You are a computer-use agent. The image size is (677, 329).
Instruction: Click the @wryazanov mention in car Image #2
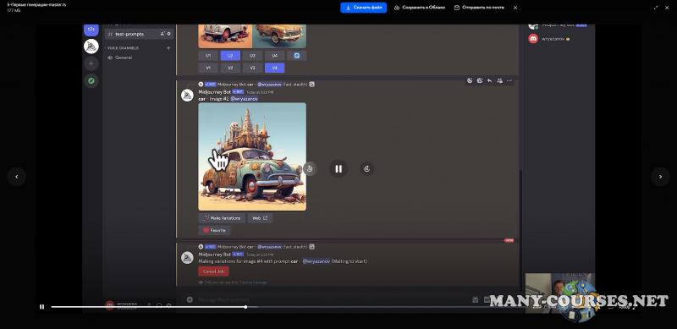click(x=245, y=99)
